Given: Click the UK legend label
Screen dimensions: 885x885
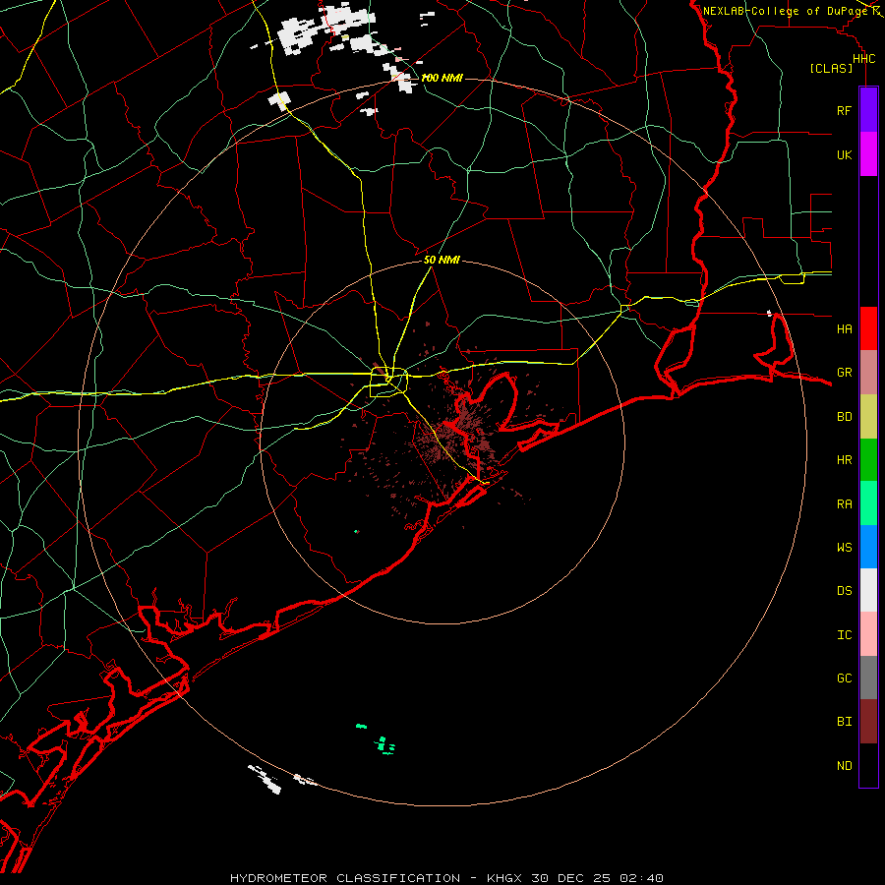Looking at the screenshot, I should [x=844, y=154].
